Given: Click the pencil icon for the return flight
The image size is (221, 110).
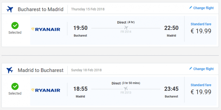Looking at the screenshot, I should 191,69.
